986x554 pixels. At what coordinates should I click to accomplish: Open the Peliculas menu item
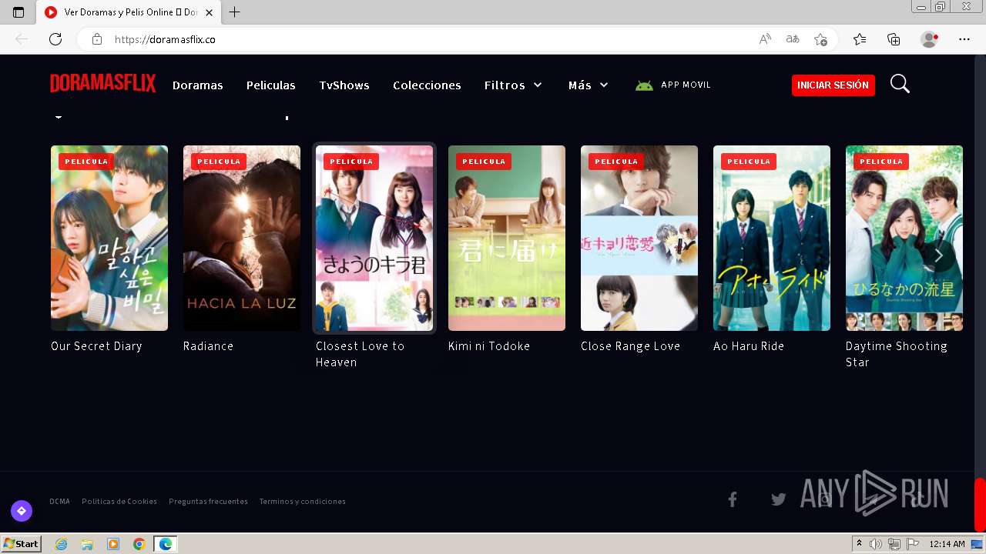tap(271, 85)
